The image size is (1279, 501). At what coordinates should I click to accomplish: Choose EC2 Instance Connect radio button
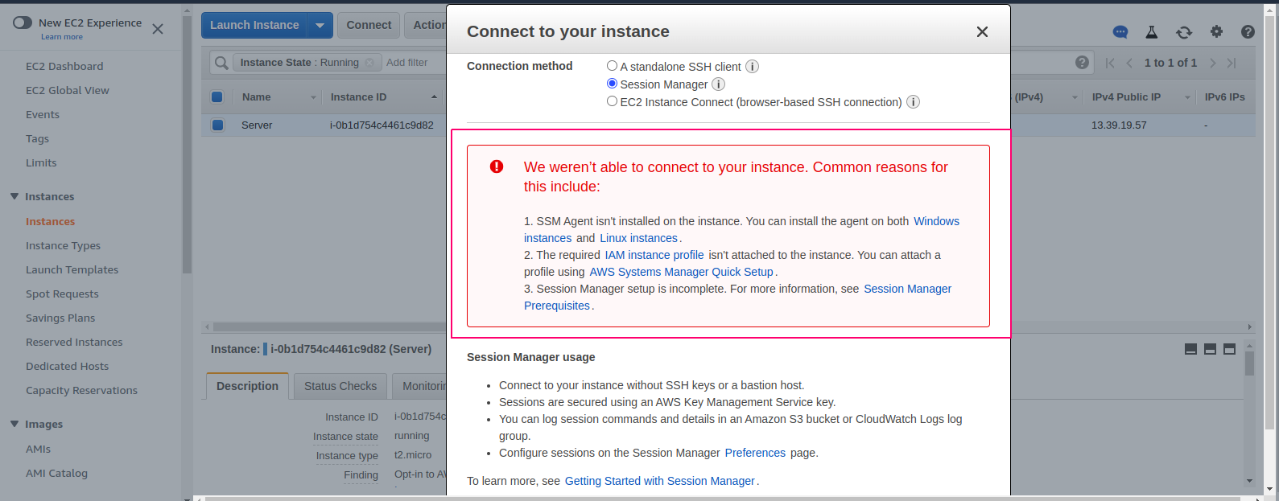click(612, 101)
